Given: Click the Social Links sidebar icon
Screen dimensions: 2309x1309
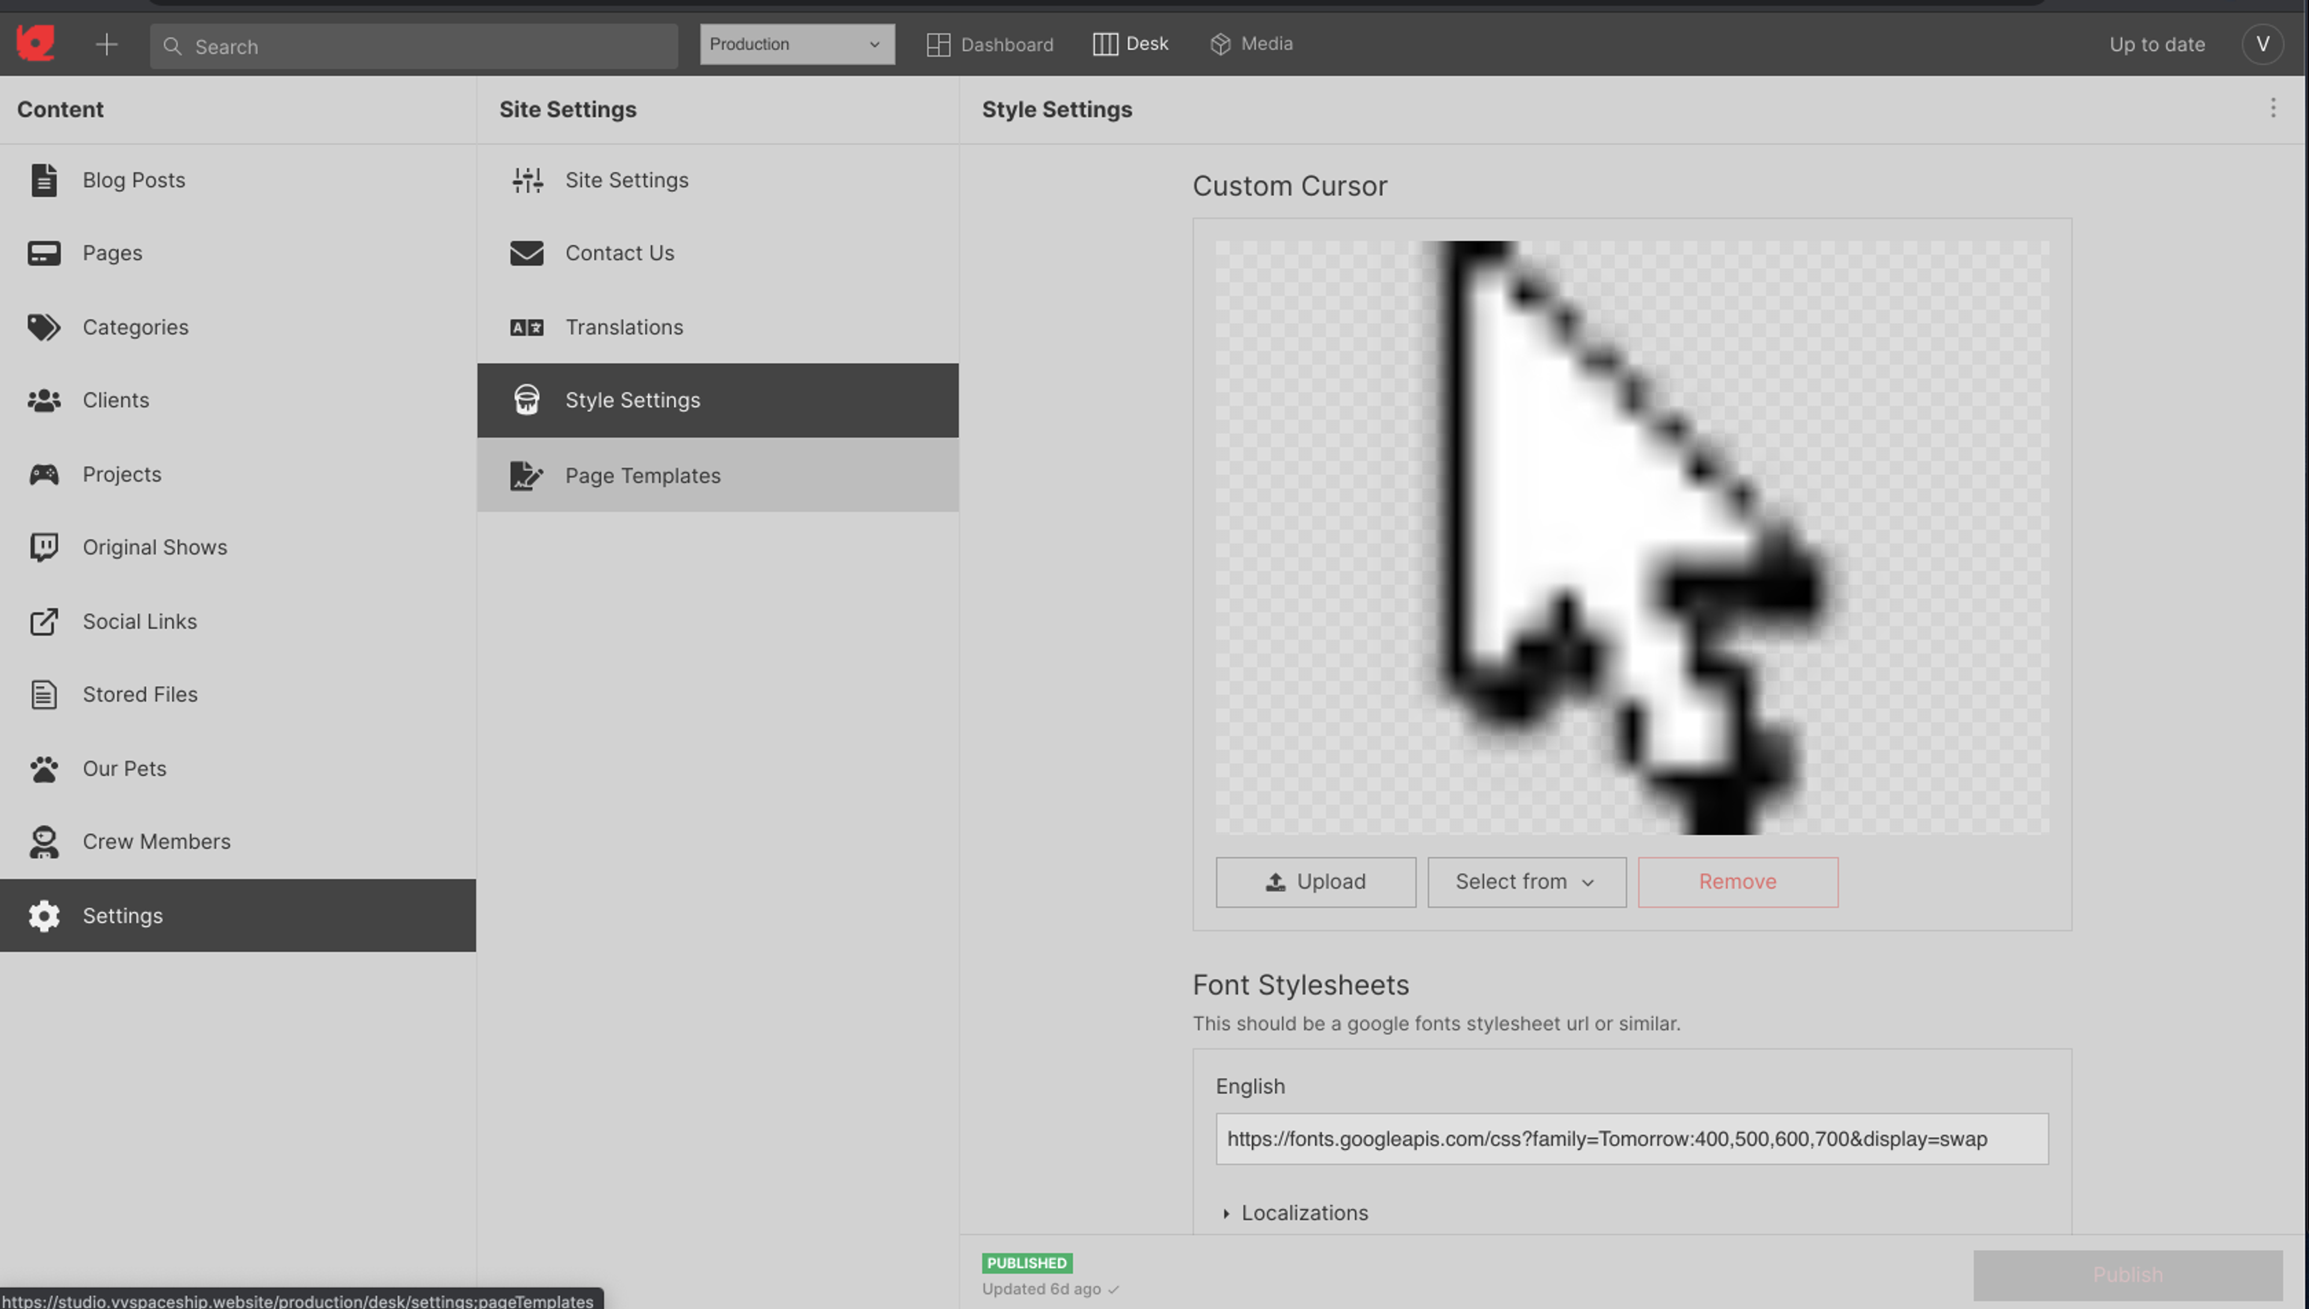Looking at the screenshot, I should [43, 622].
